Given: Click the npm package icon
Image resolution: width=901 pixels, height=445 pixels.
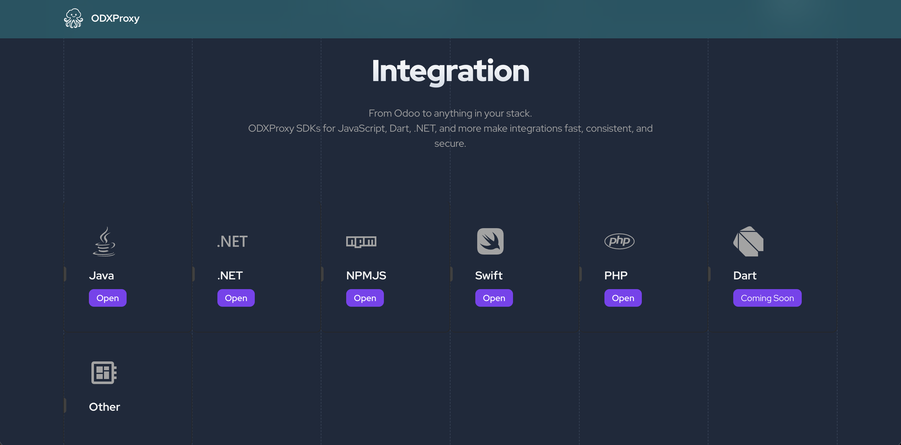Looking at the screenshot, I should [x=361, y=241].
